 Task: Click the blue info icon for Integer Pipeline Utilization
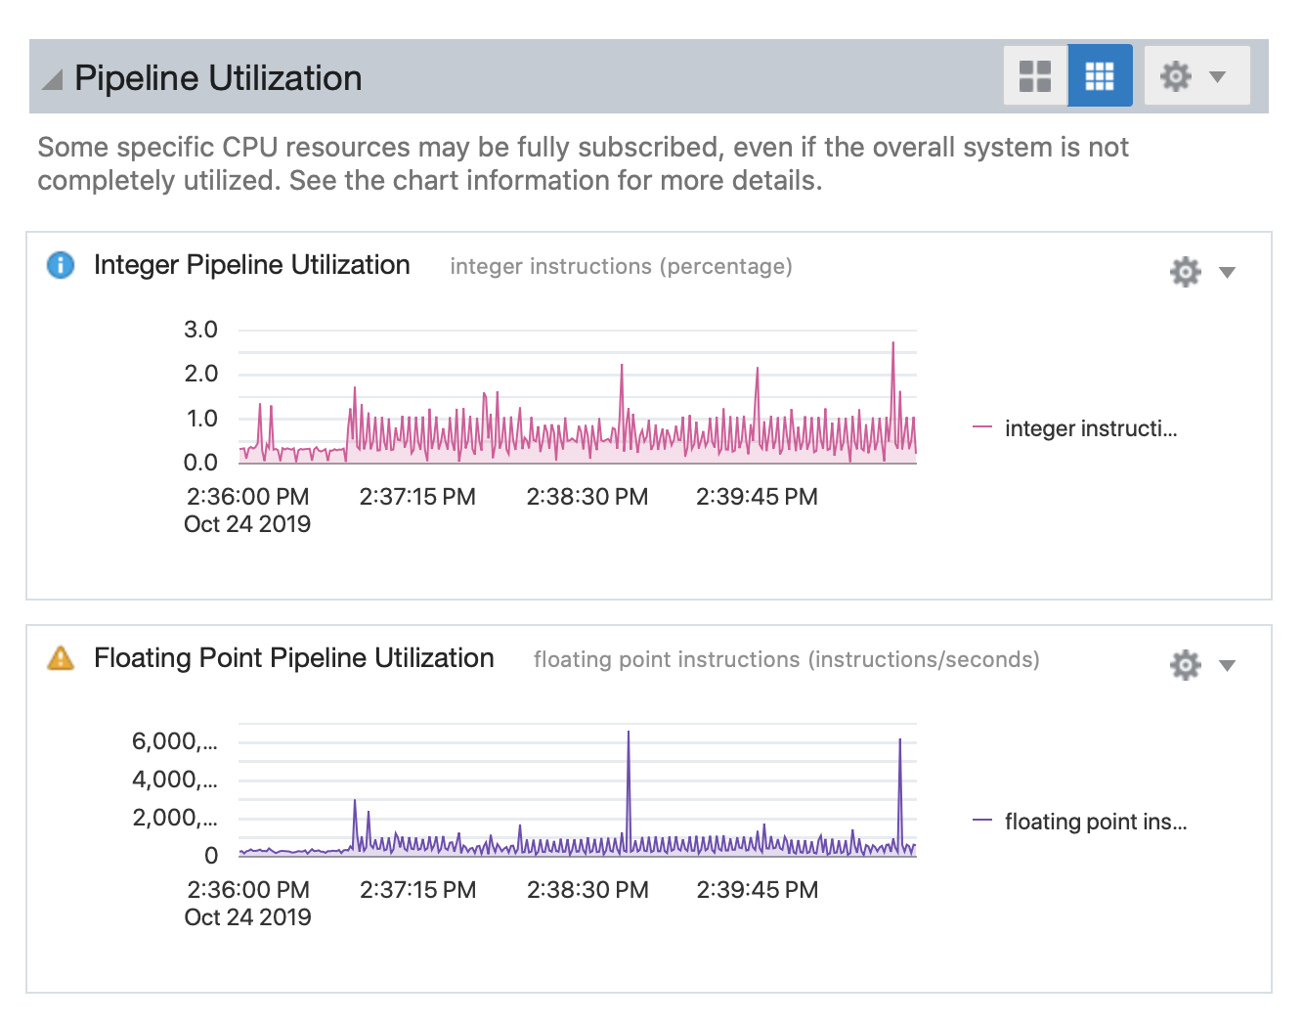pyautogui.click(x=60, y=265)
